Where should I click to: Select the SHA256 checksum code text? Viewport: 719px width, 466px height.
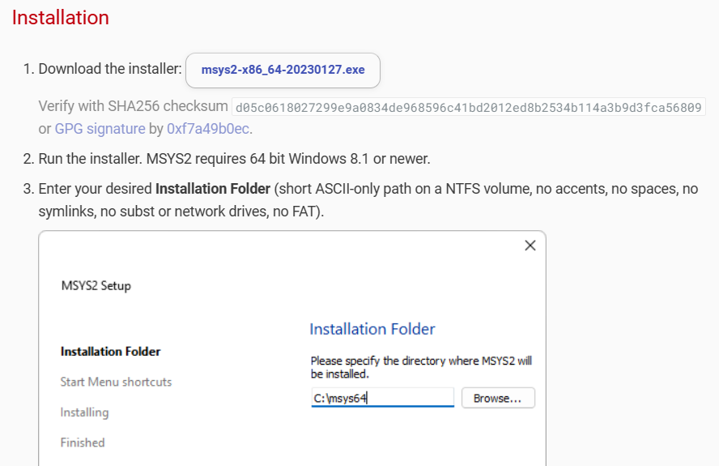point(468,108)
